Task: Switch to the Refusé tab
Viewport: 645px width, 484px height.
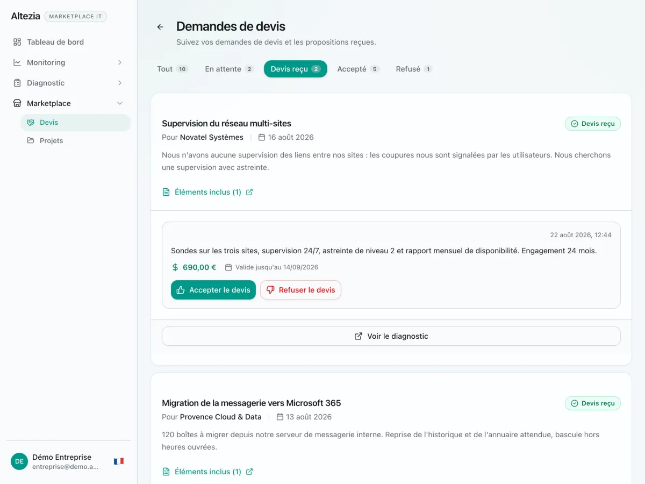Action: pos(414,69)
